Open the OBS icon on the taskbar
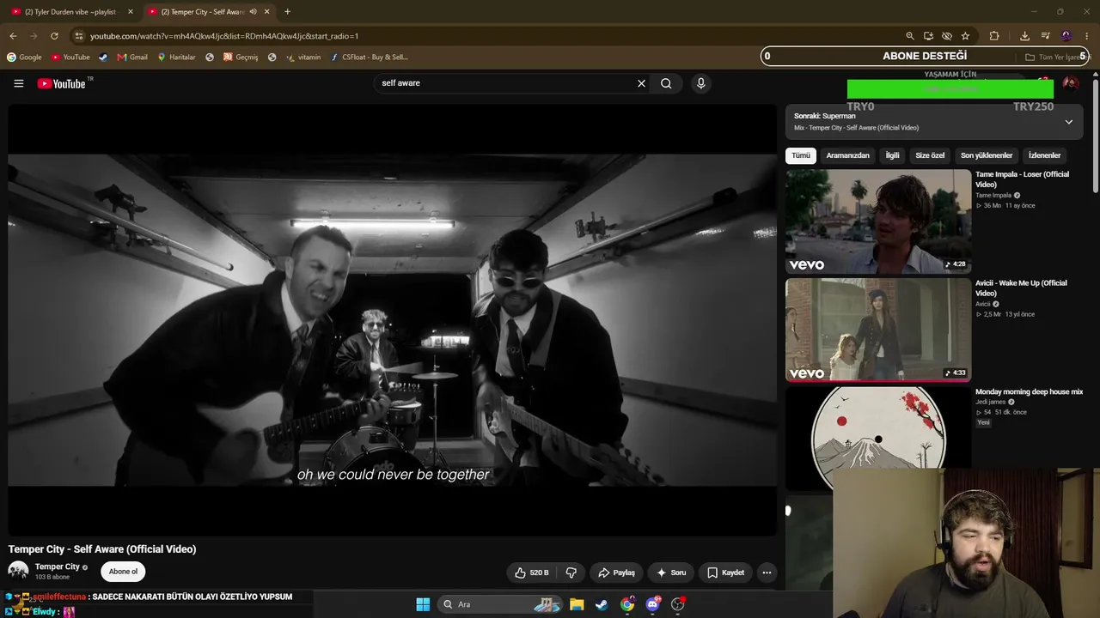The width and height of the screenshot is (1100, 618). (x=677, y=604)
